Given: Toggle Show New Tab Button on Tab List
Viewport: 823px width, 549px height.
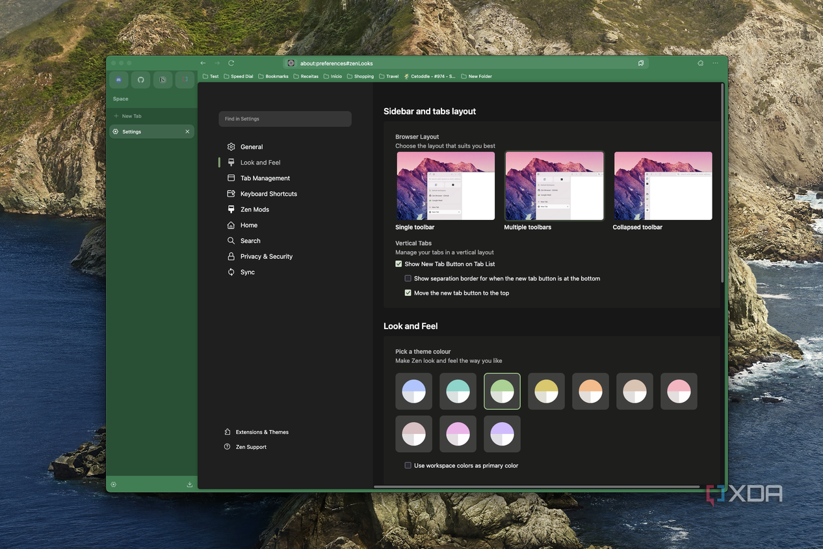Looking at the screenshot, I should (398, 264).
